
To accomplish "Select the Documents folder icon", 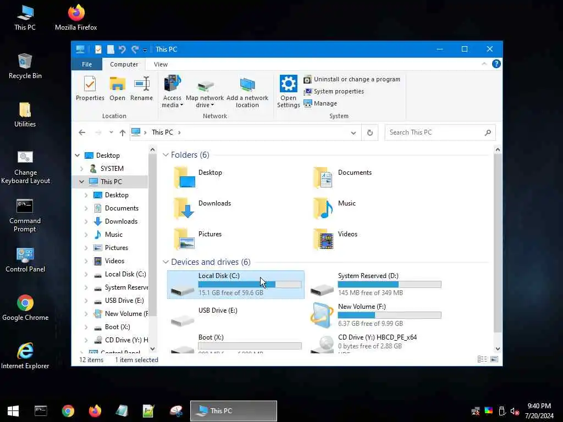I will (x=322, y=177).
